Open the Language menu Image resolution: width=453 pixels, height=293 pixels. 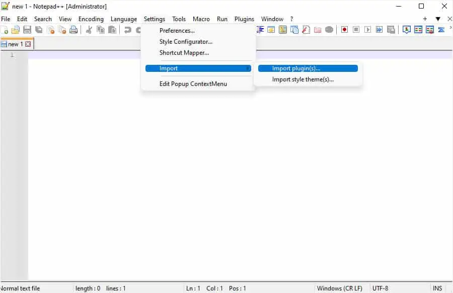124,19
